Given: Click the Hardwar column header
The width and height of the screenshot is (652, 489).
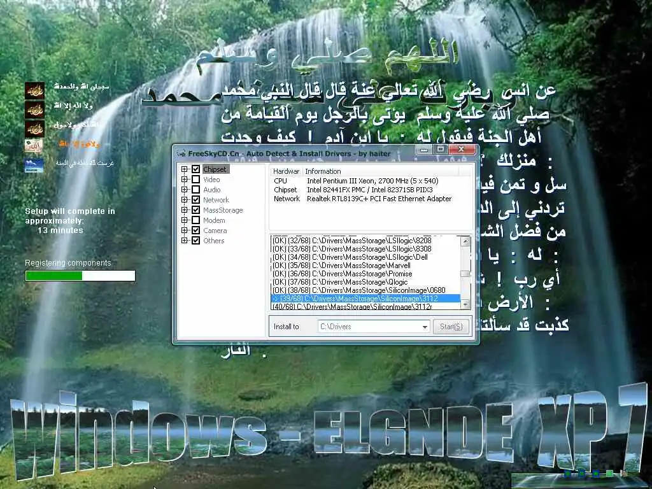Looking at the screenshot, I should click(286, 171).
